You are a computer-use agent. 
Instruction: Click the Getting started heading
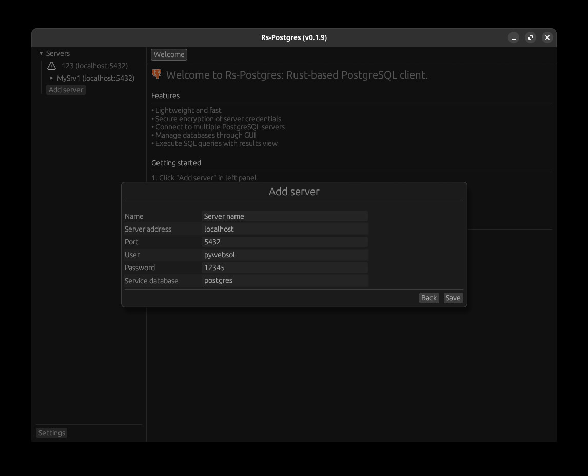coord(177,163)
